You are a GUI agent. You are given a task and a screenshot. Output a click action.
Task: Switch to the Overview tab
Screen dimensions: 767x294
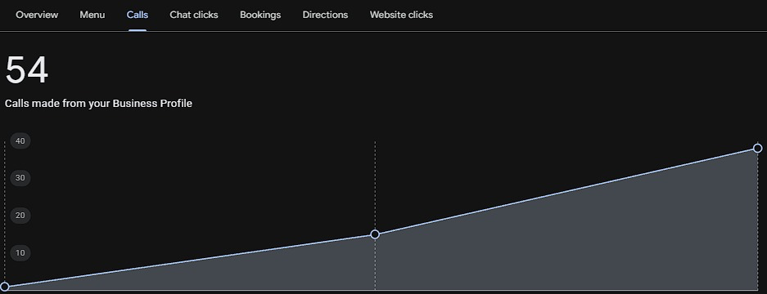(x=37, y=15)
